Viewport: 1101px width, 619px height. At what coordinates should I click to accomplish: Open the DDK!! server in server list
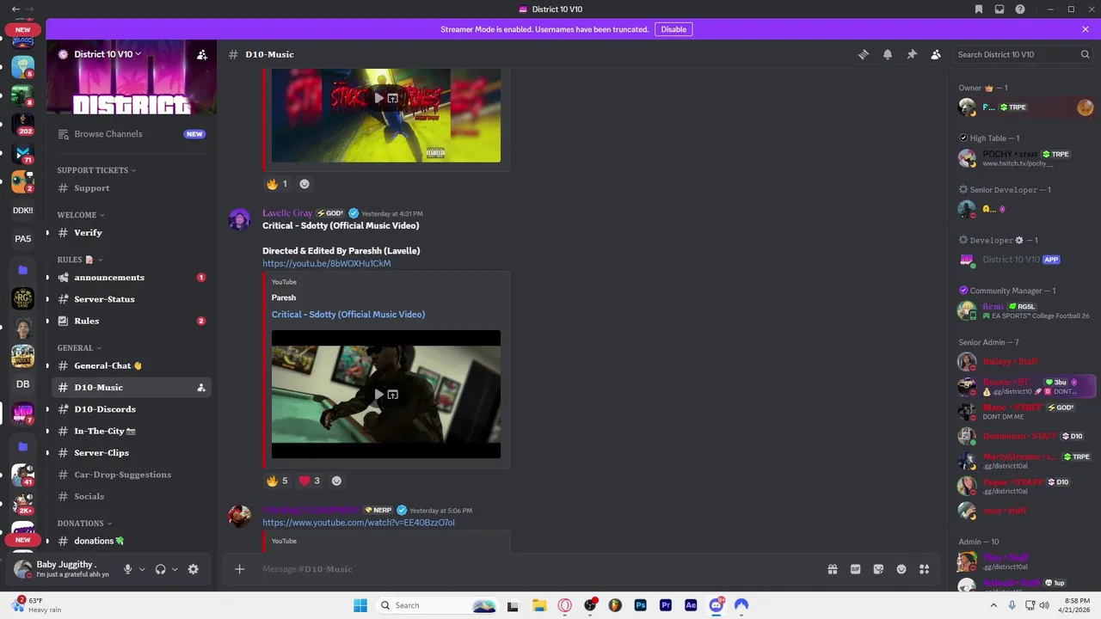22,210
